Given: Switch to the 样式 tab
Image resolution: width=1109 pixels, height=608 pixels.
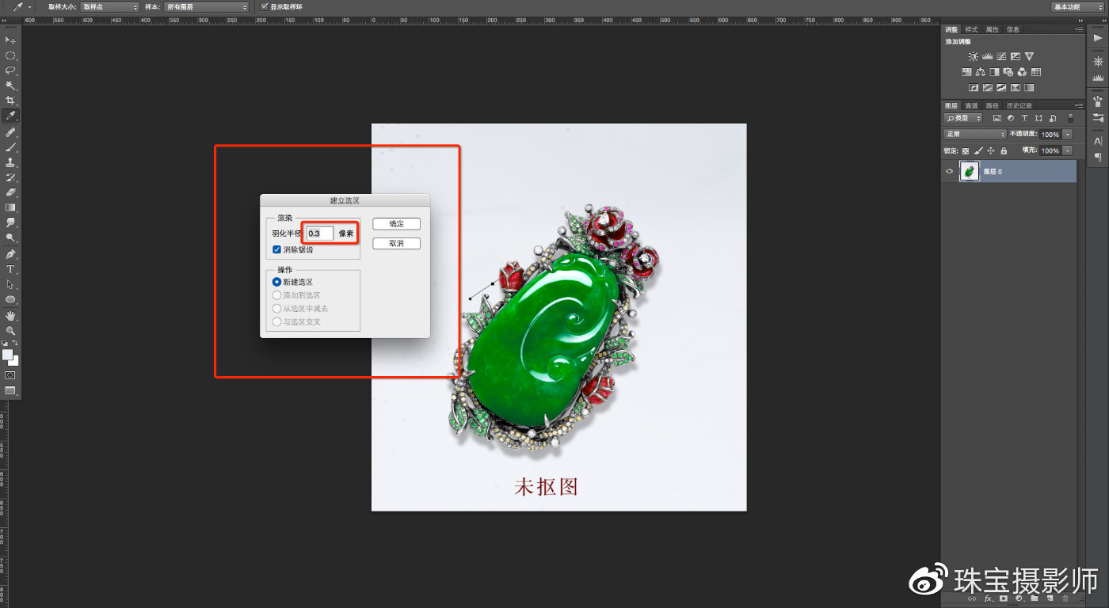Looking at the screenshot, I should (971, 29).
